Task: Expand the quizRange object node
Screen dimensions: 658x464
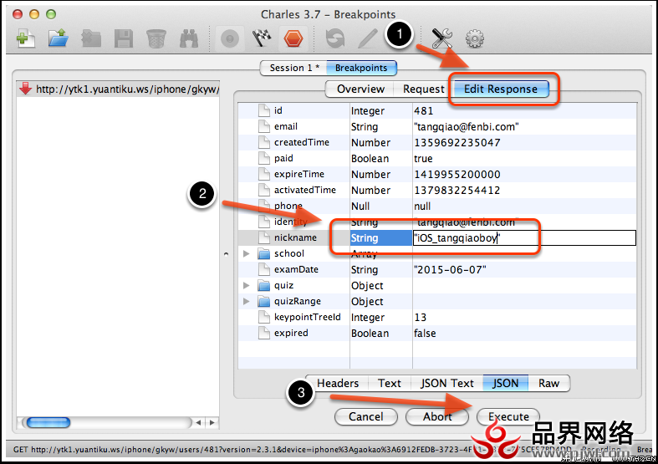Action: pyautogui.click(x=247, y=302)
